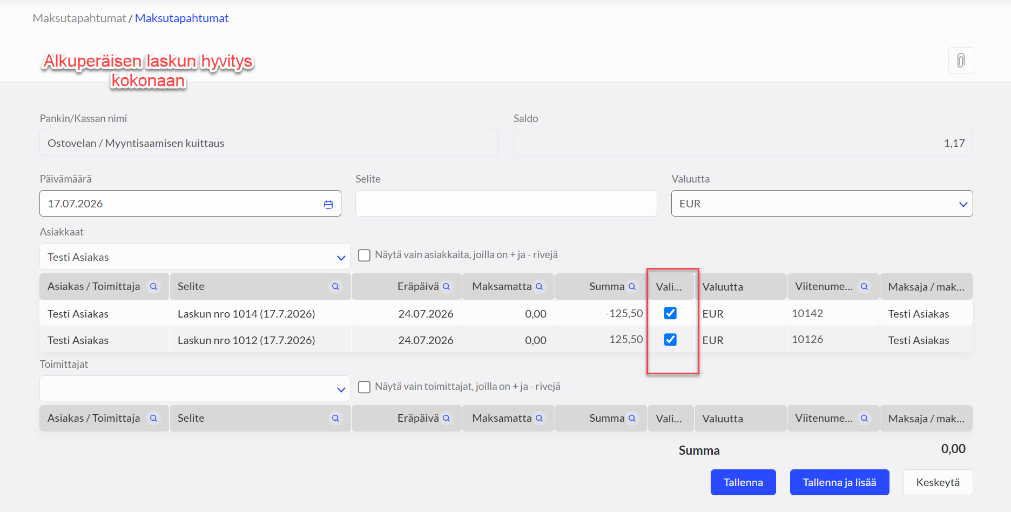Search icon in suppliers Maksamatta column header
The width and height of the screenshot is (1011, 512).
pyautogui.click(x=539, y=419)
